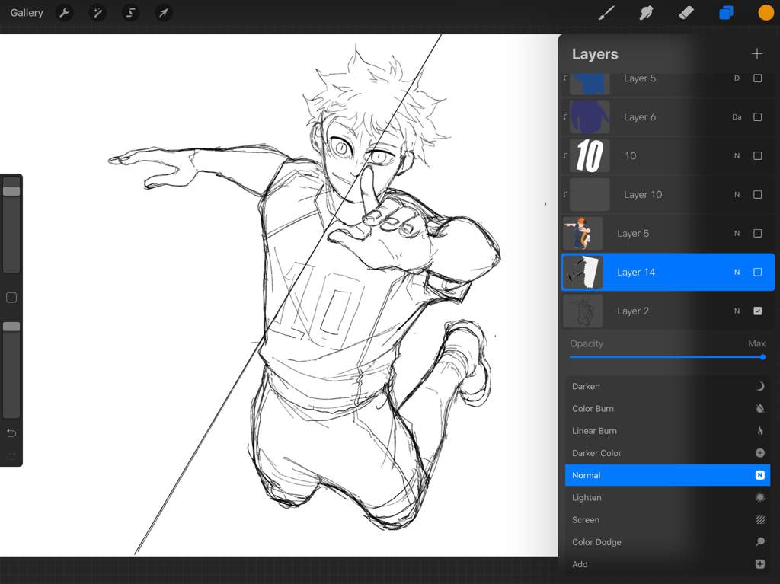Open blend mode N of orange-haired Layer 5
Image resolution: width=780 pixels, height=584 pixels.
tap(737, 233)
